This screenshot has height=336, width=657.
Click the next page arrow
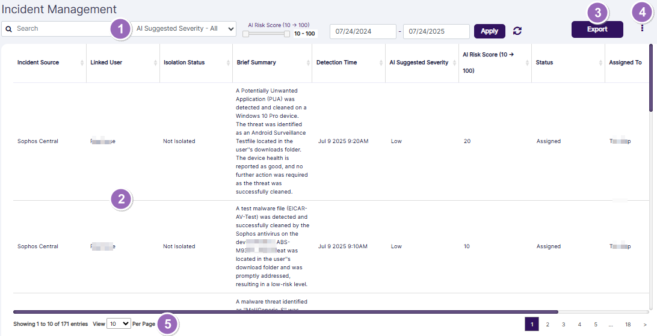644,325
